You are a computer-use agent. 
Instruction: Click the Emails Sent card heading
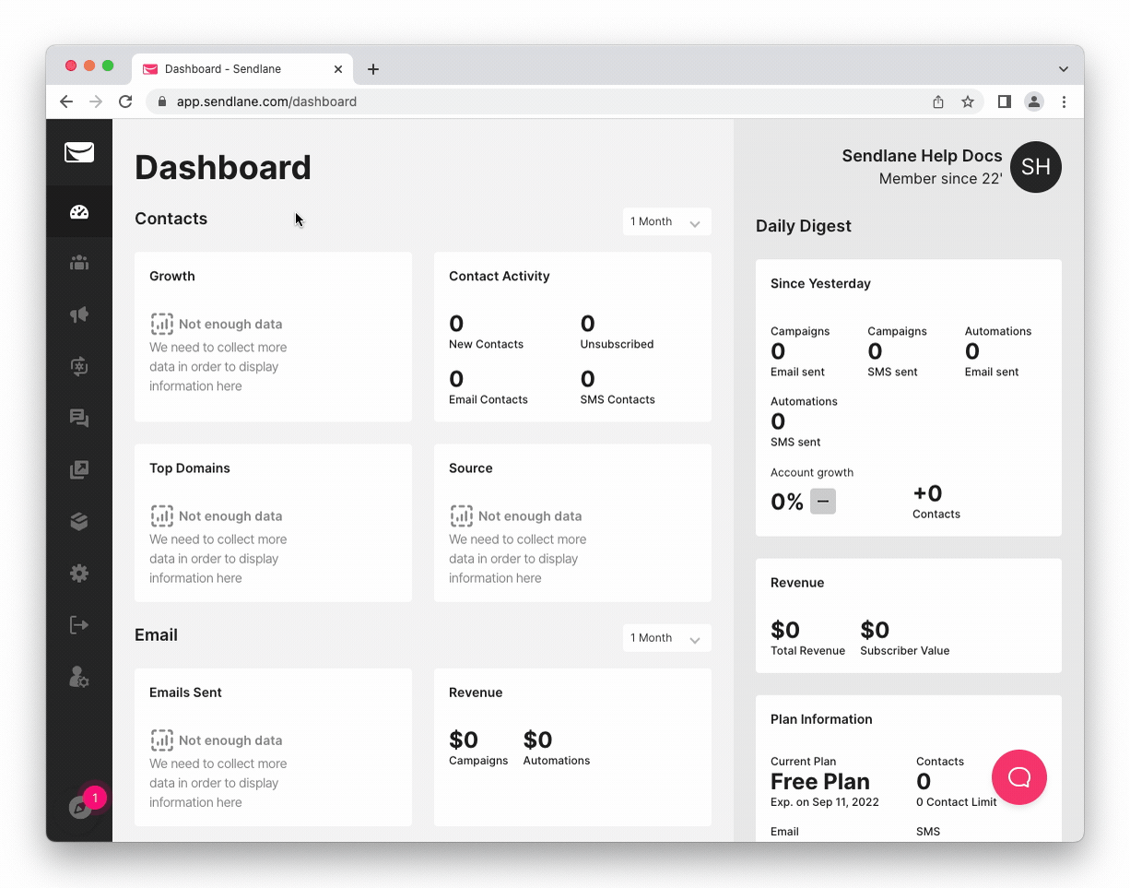tap(185, 692)
